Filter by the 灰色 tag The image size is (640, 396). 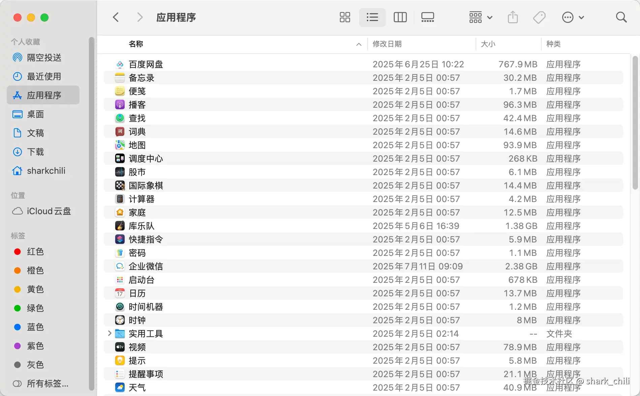[x=43, y=365]
